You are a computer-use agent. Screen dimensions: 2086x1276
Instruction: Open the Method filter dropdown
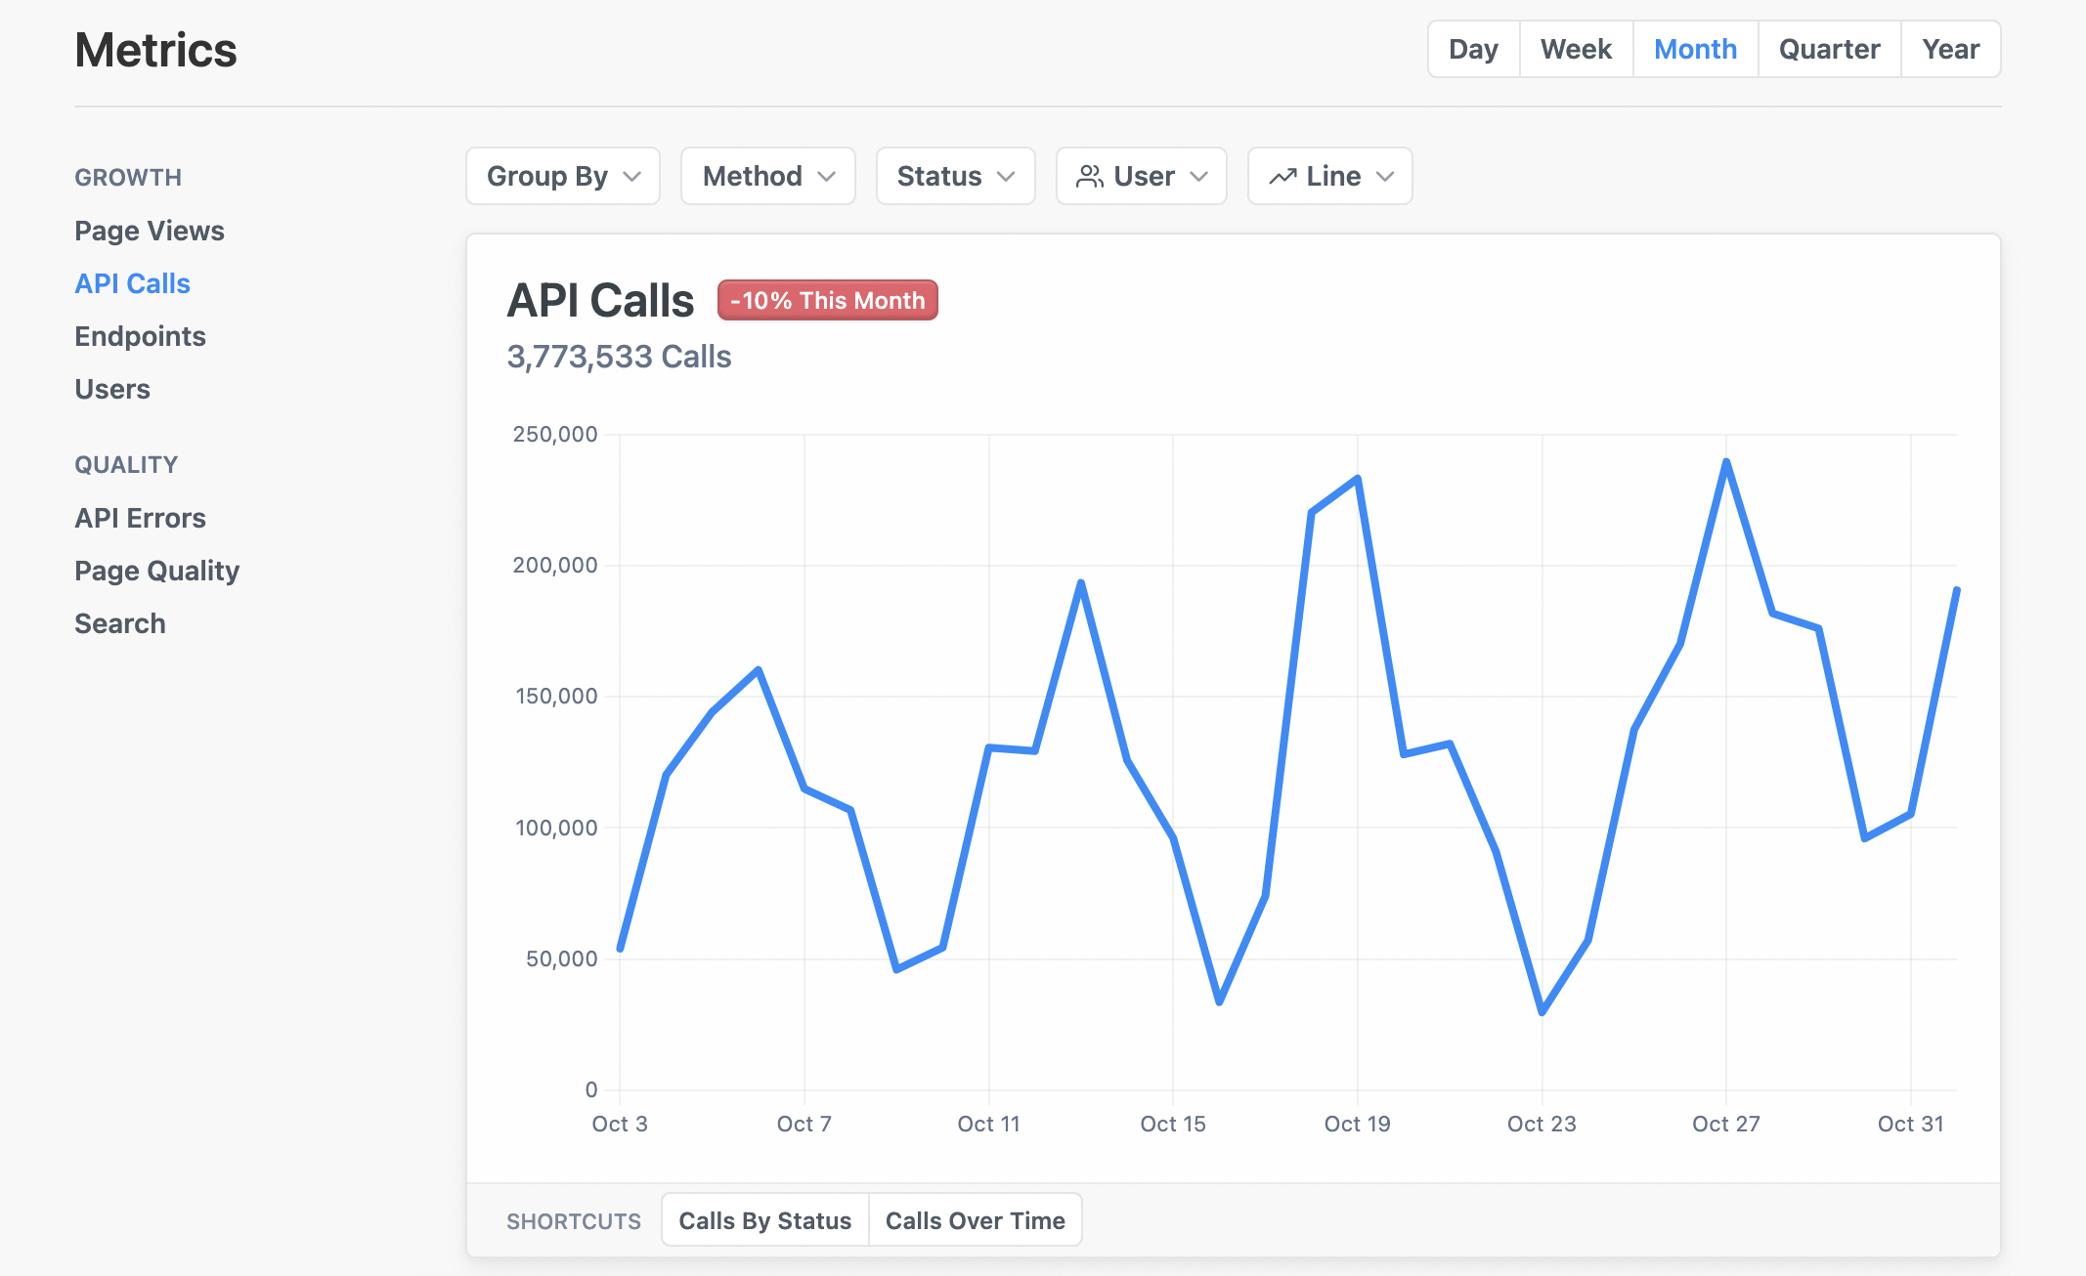(x=768, y=176)
